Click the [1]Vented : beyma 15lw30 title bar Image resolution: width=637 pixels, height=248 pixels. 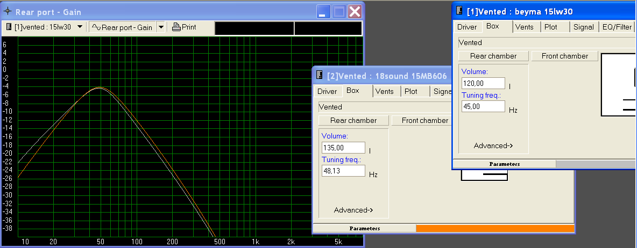pos(544,11)
